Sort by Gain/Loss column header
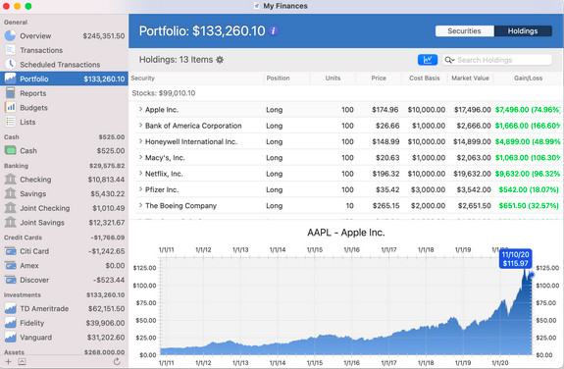Image resolution: width=564 pixels, height=369 pixels. pos(528,79)
